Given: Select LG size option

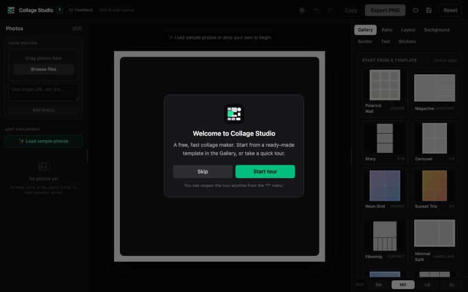Looking at the screenshot, I should 428,285.
